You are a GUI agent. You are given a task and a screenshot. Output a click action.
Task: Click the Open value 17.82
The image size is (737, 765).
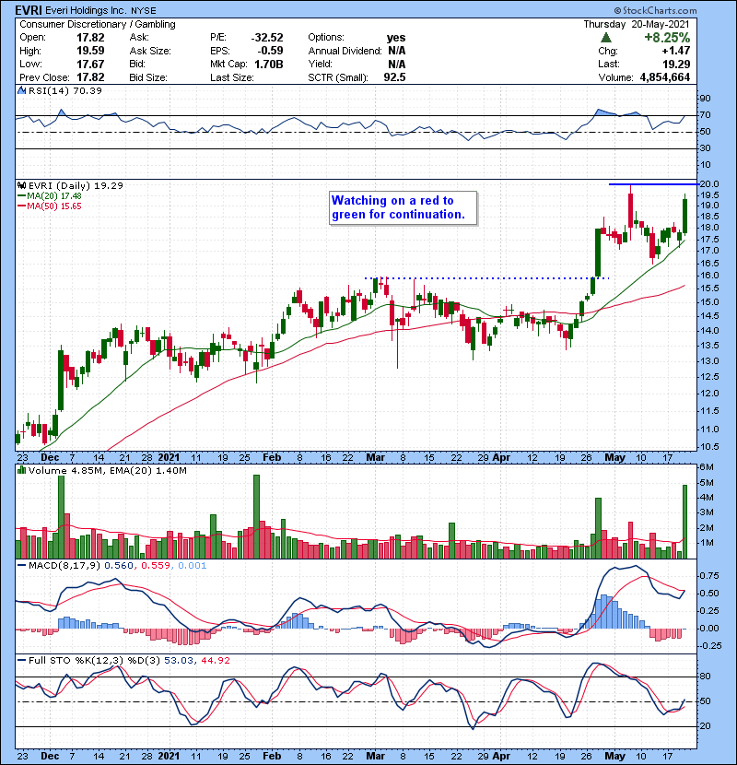[90, 38]
